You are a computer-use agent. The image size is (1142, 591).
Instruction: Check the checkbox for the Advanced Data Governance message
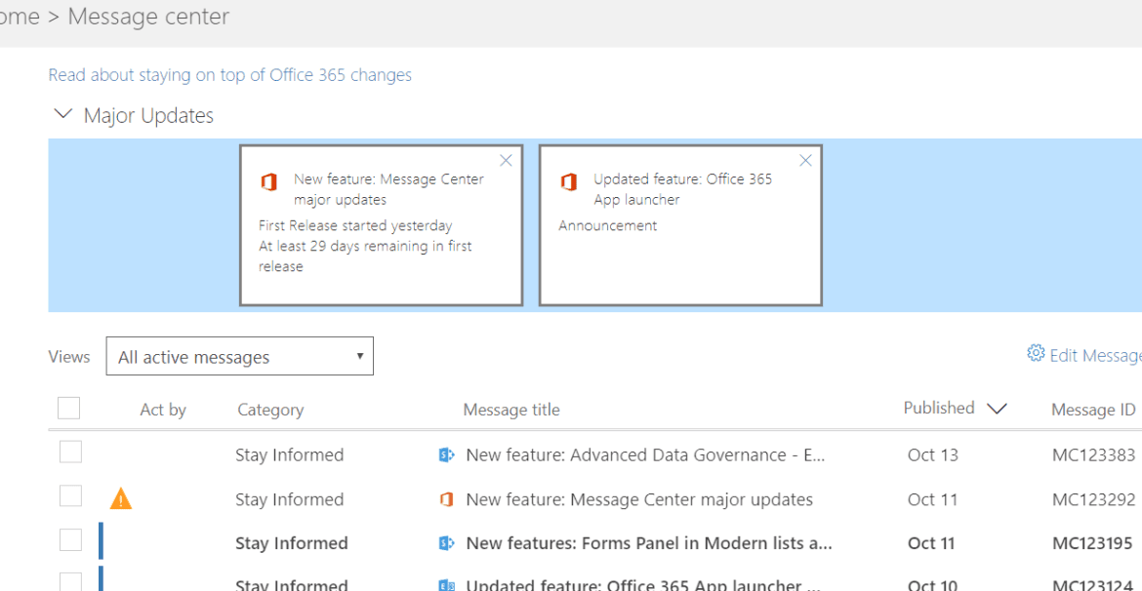(69, 452)
